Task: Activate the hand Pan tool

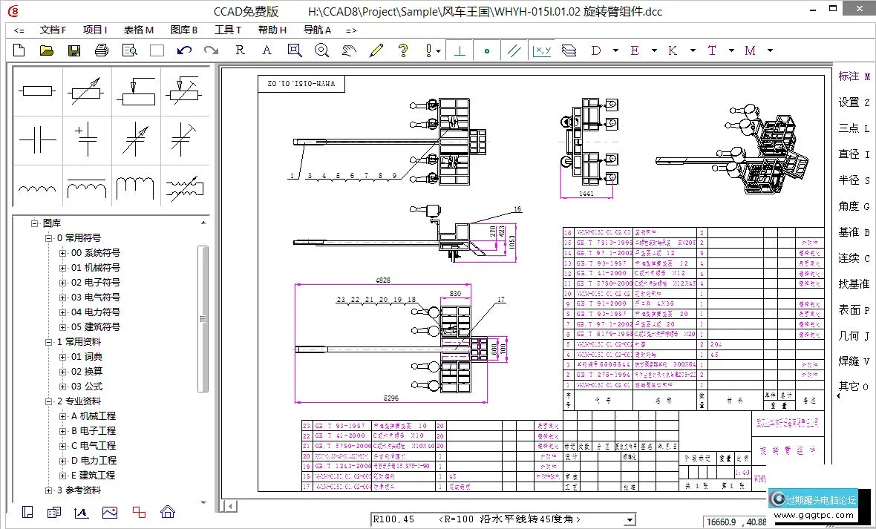Action: [x=348, y=50]
